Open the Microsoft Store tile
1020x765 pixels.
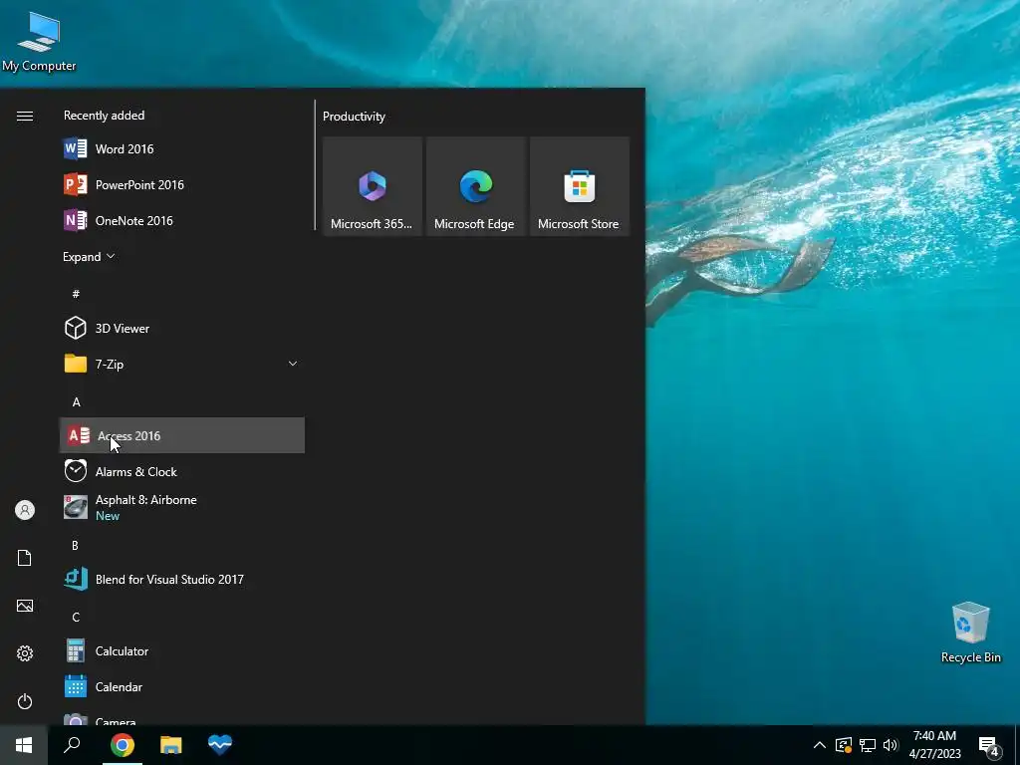click(x=579, y=186)
